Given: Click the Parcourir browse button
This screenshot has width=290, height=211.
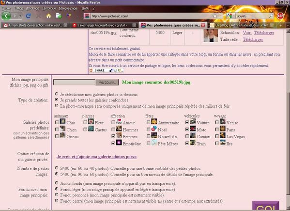Looking at the screenshot, I should pos(107,82).
